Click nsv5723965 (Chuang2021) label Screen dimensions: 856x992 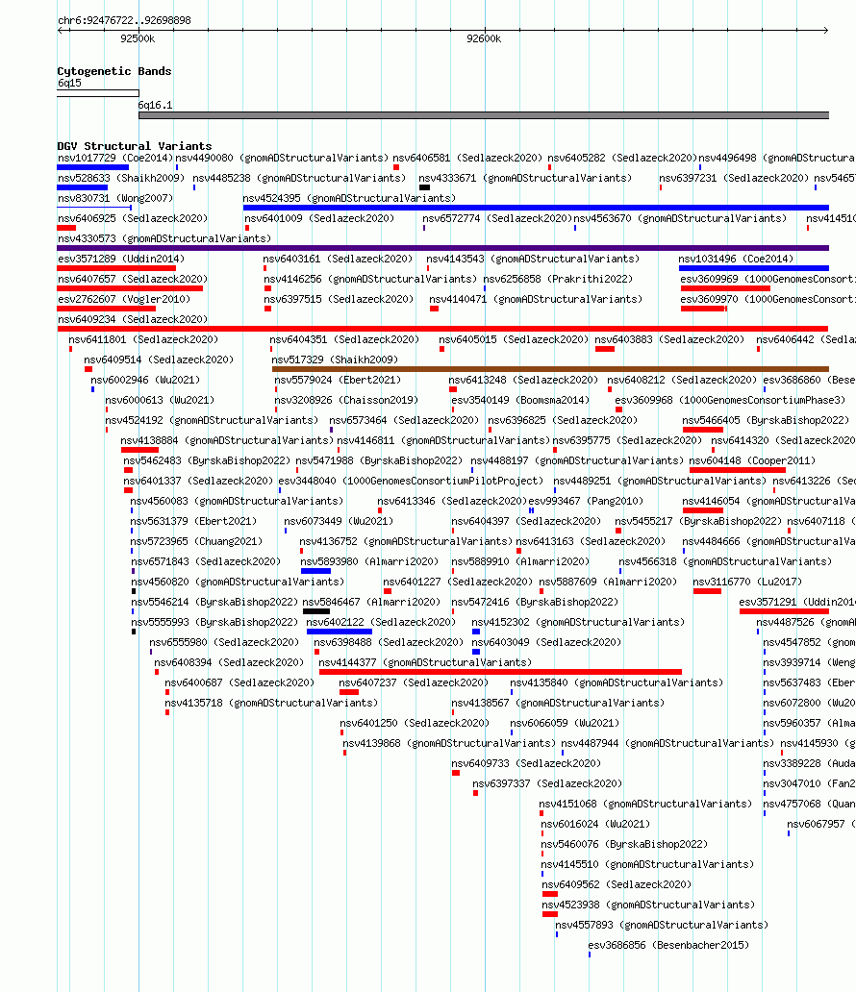coord(196,541)
